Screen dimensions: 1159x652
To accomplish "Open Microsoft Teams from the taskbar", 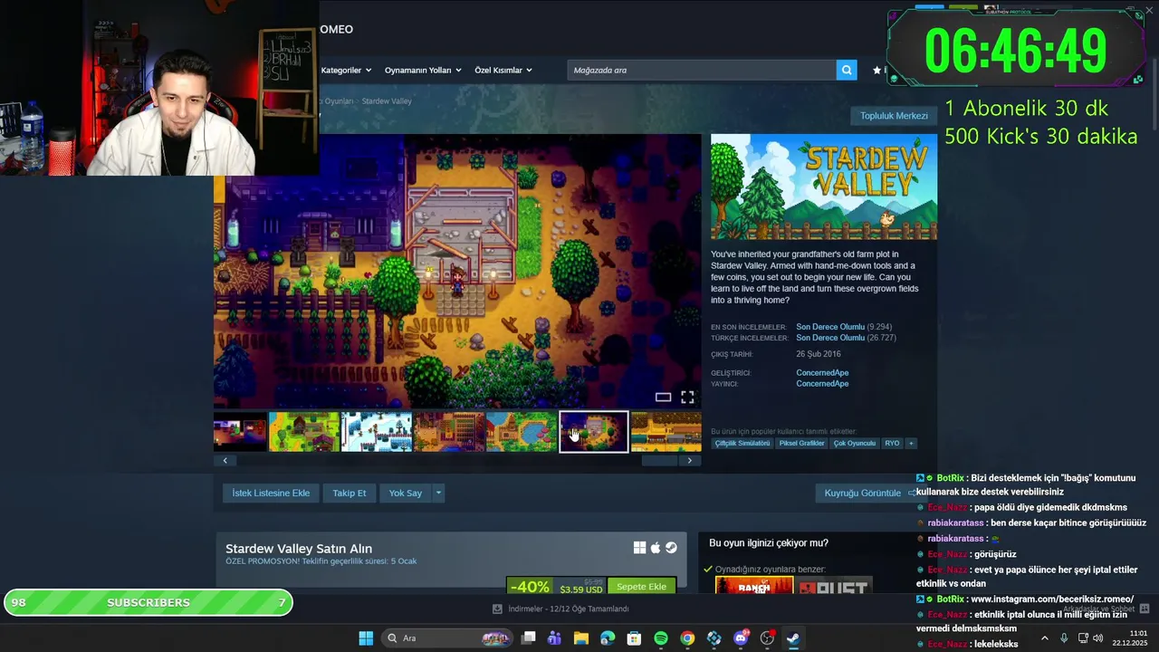I will tap(554, 638).
